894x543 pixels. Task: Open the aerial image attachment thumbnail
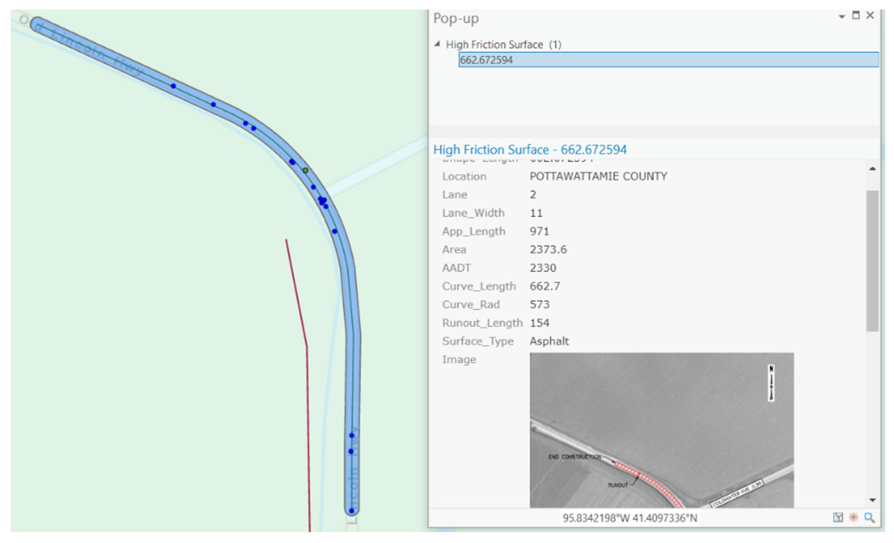point(661,430)
